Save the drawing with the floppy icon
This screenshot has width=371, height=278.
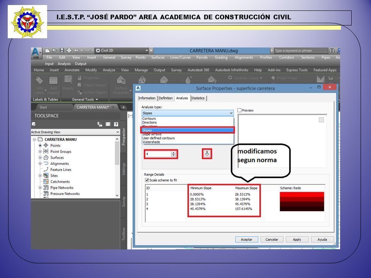[x=62, y=50]
